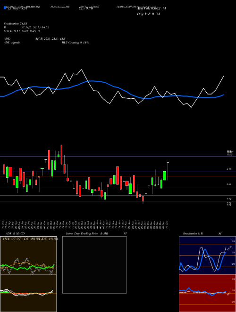Open the empty intraday trading price panel
Viewport: 236px width, 312px height.
point(94,265)
